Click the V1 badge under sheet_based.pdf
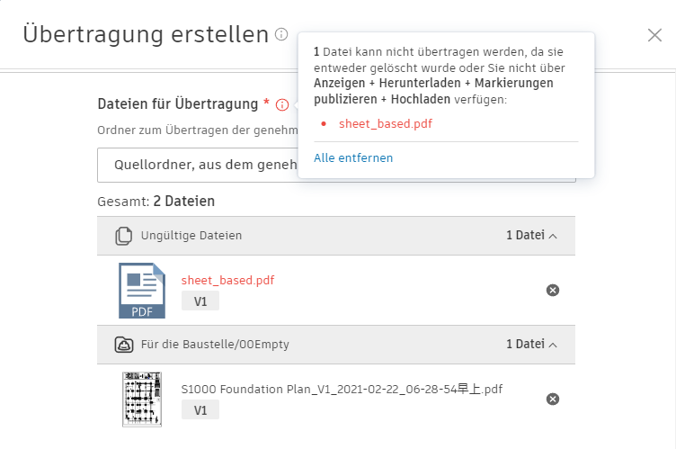Viewport: 676px width, 449px height. [200, 301]
